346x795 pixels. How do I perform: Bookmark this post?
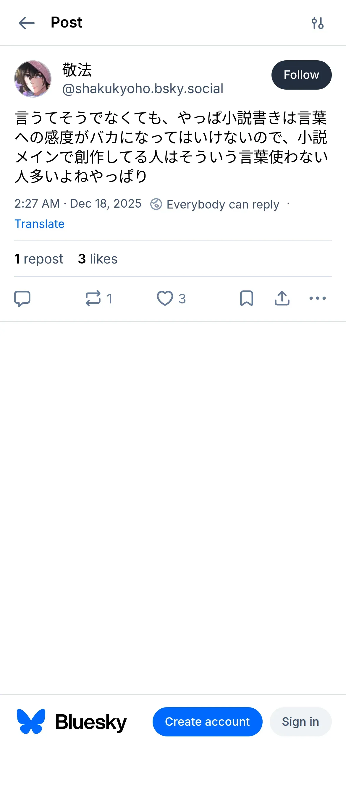(x=246, y=298)
